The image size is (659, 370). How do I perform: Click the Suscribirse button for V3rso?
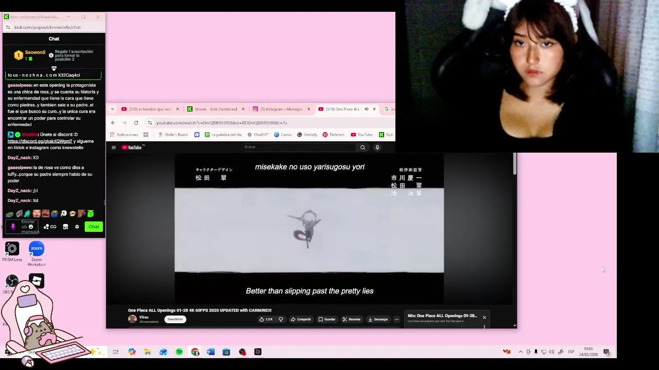pos(175,319)
